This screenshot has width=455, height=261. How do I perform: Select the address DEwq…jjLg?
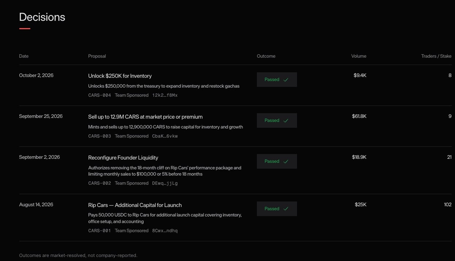[x=165, y=183]
